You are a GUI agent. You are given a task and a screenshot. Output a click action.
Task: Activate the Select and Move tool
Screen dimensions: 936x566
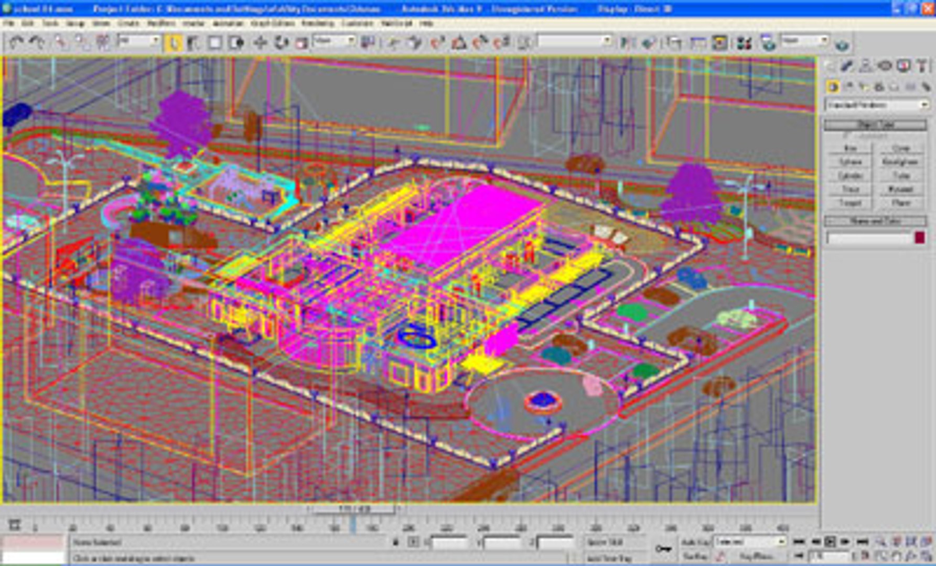tap(260, 42)
